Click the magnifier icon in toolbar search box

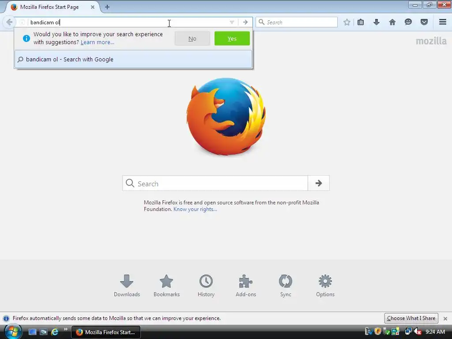pos(261,22)
